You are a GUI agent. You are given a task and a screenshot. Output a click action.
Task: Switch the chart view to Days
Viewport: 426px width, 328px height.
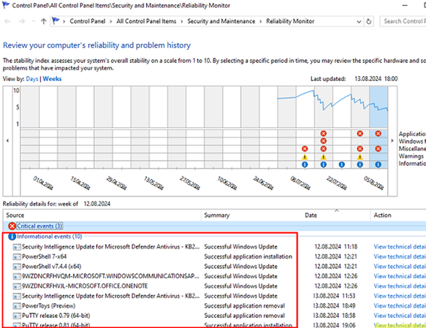[32, 79]
